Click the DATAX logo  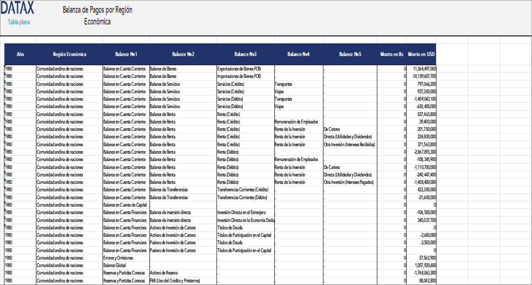(x=17, y=8)
